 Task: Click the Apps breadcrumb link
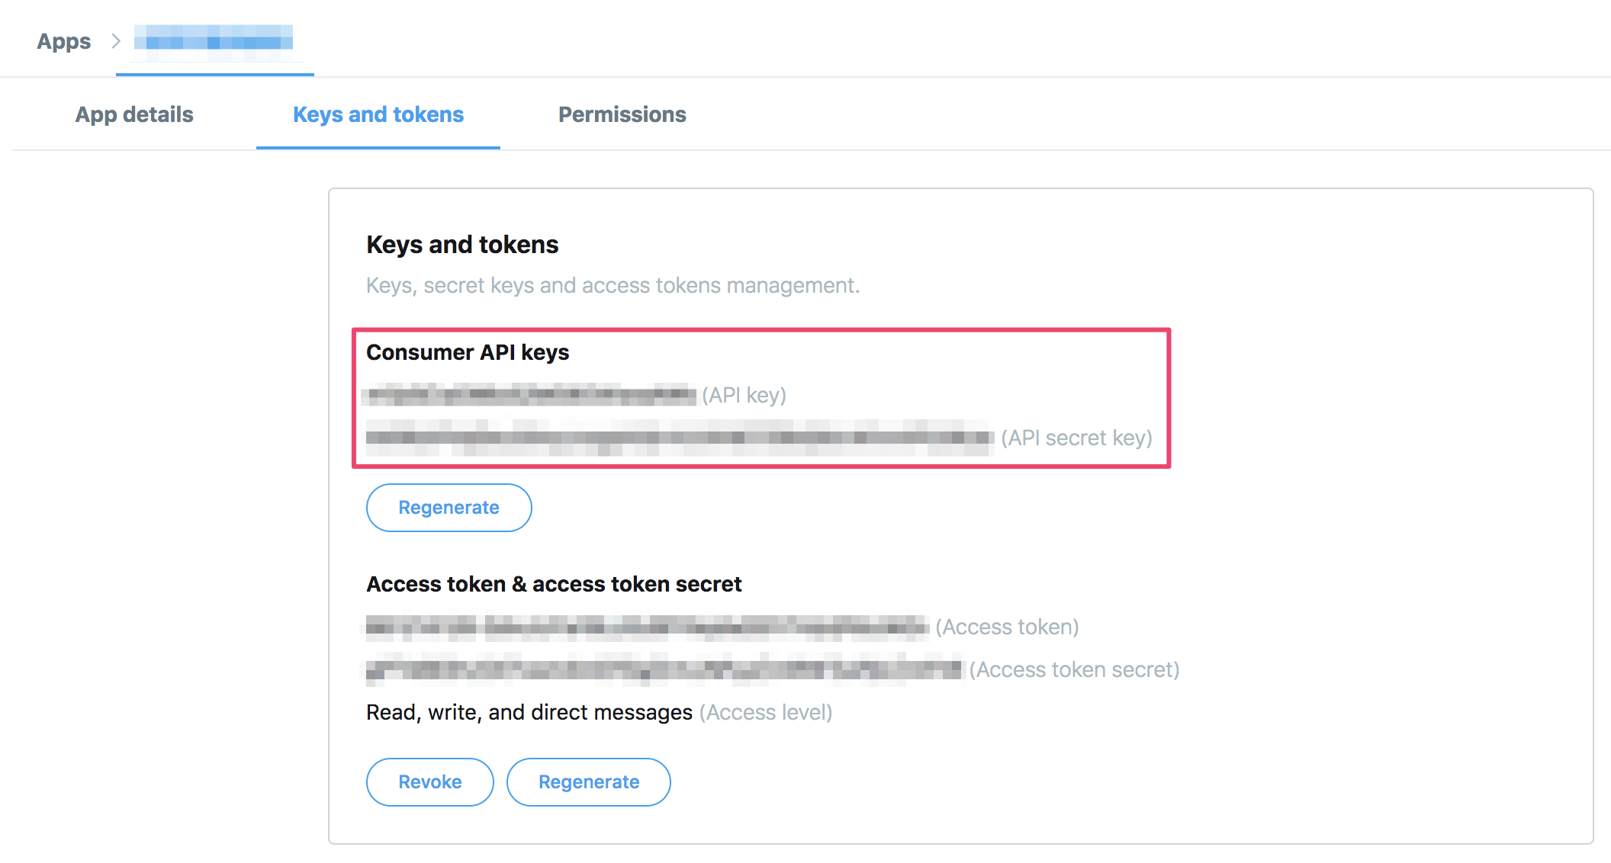point(63,41)
